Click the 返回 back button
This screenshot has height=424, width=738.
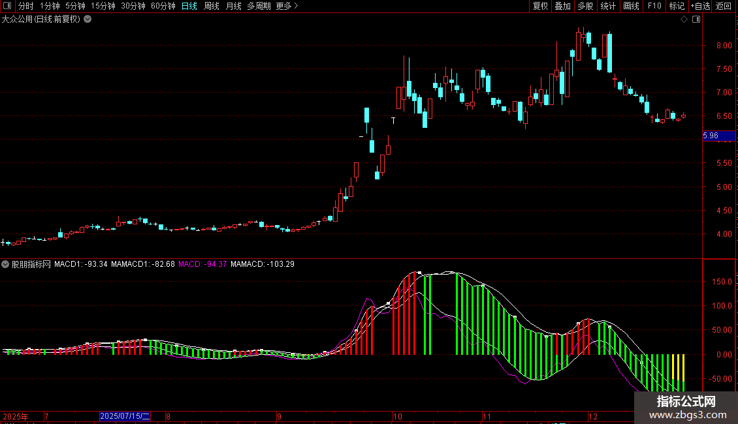[x=724, y=6]
